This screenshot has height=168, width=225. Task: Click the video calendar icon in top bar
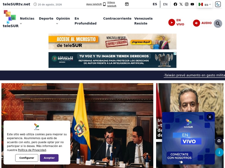(x=127, y=4)
